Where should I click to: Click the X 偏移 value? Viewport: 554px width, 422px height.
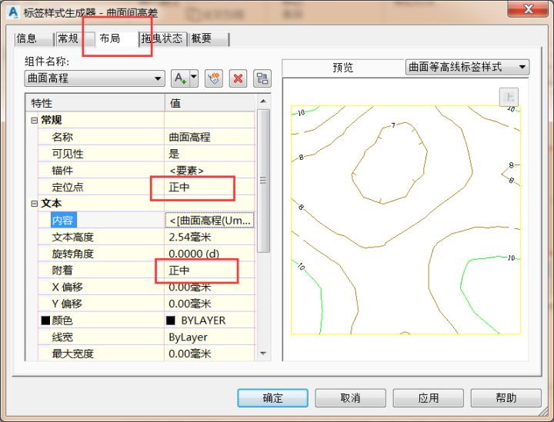tap(209, 287)
